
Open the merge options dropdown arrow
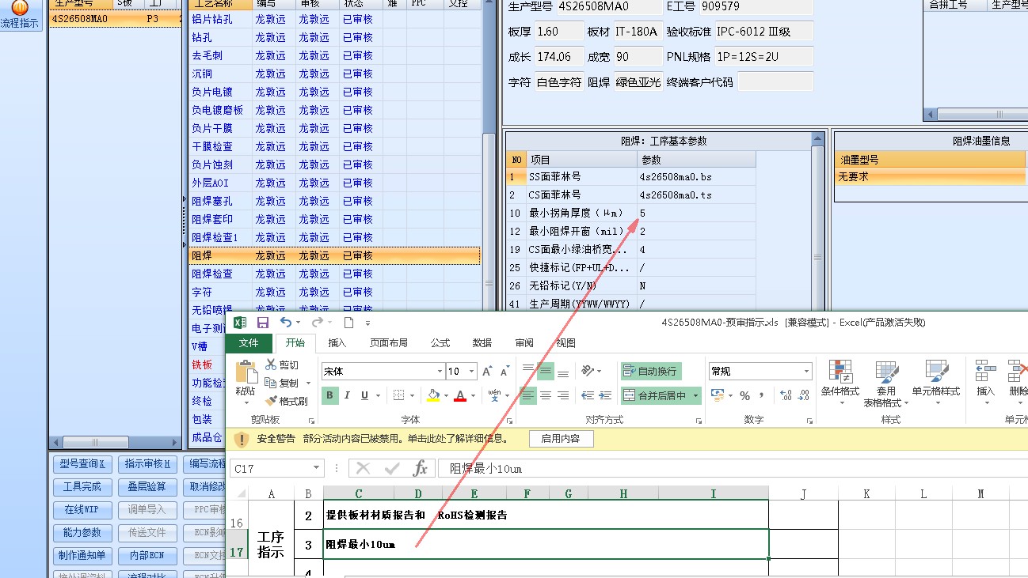(696, 395)
